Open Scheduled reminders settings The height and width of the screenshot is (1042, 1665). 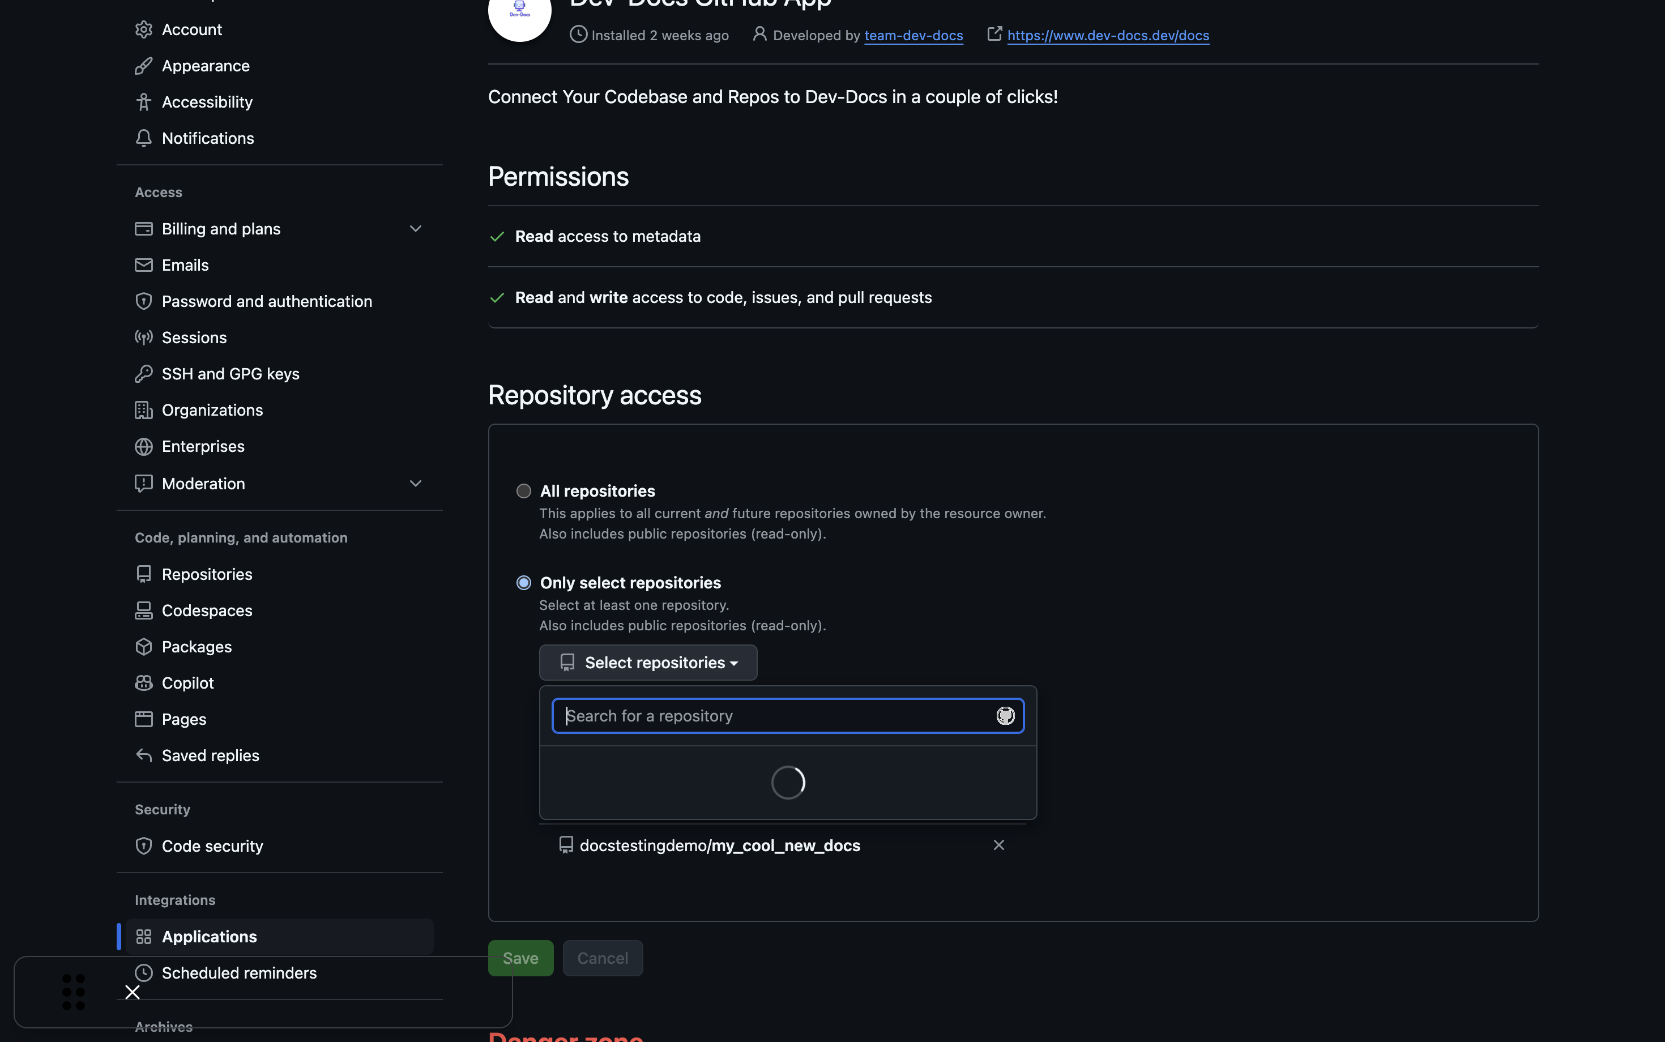tap(238, 972)
